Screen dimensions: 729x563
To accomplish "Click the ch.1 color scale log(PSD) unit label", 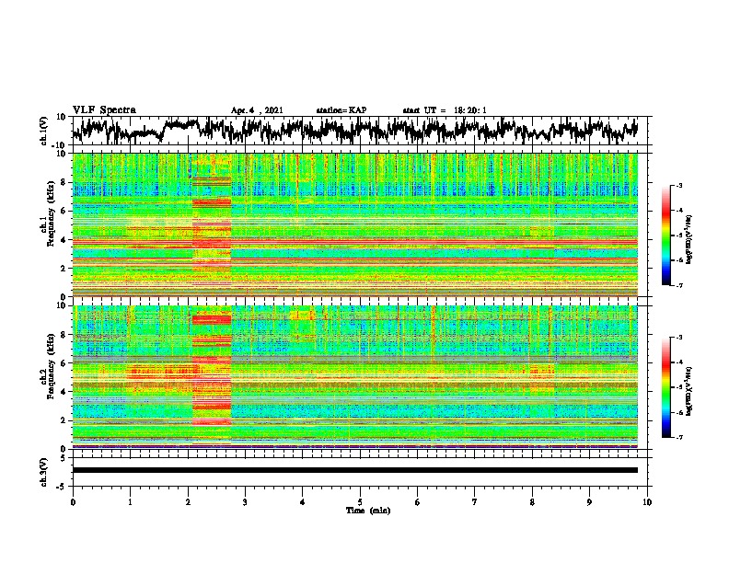I will tap(689, 239).
